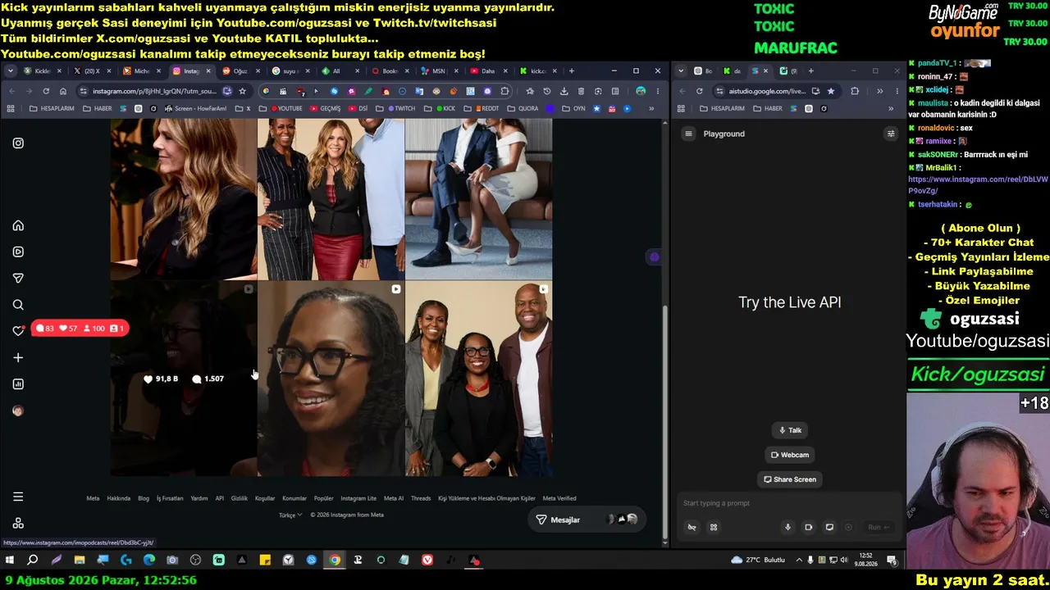
Task: Open the Instagram Lite footer link
Action: tap(358, 498)
